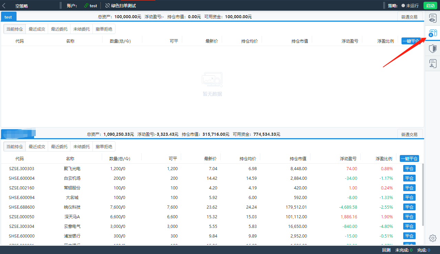Viewport: 440px width, 254px height.
Task: Click floating loss value -4,689.58
Action: 348,207
